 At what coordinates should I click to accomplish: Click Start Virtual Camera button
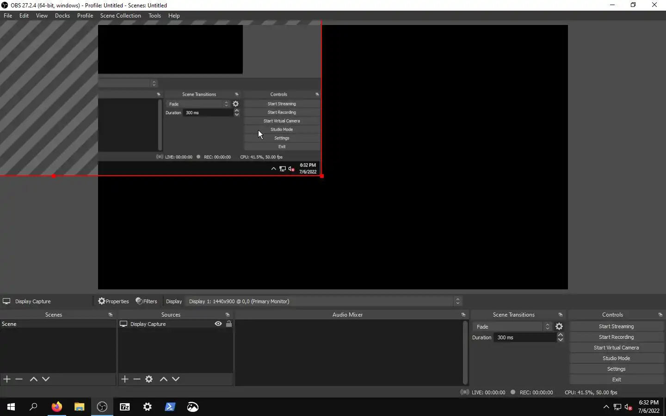click(617, 348)
